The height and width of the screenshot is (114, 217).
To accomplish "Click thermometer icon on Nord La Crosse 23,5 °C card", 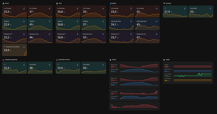I will (24, 8).
